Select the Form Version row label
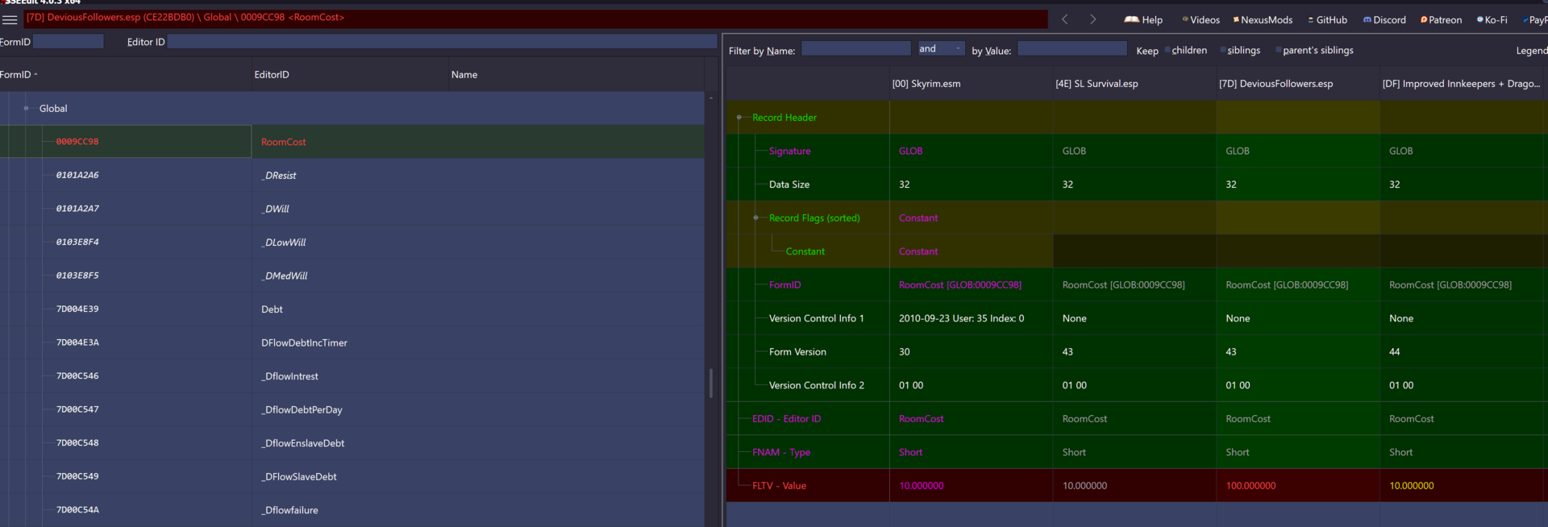Screen dimensions: 1548x527 point(797,351)
